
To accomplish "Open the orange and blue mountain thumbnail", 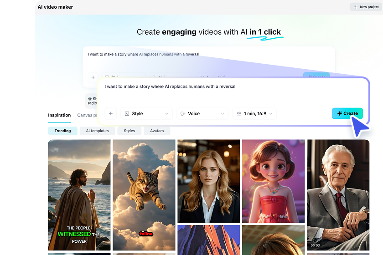I will pos(209,240).
